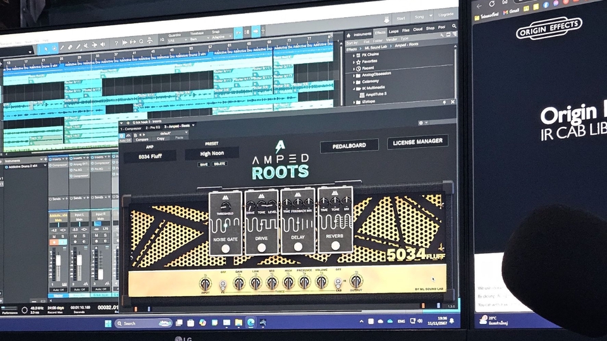This screenshot has height=341, width=607.
Task: Open the Effects browser tab
Action: [380, 33]
